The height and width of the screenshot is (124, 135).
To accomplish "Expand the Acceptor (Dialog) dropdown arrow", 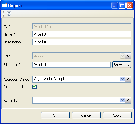I will pos(122,79).
